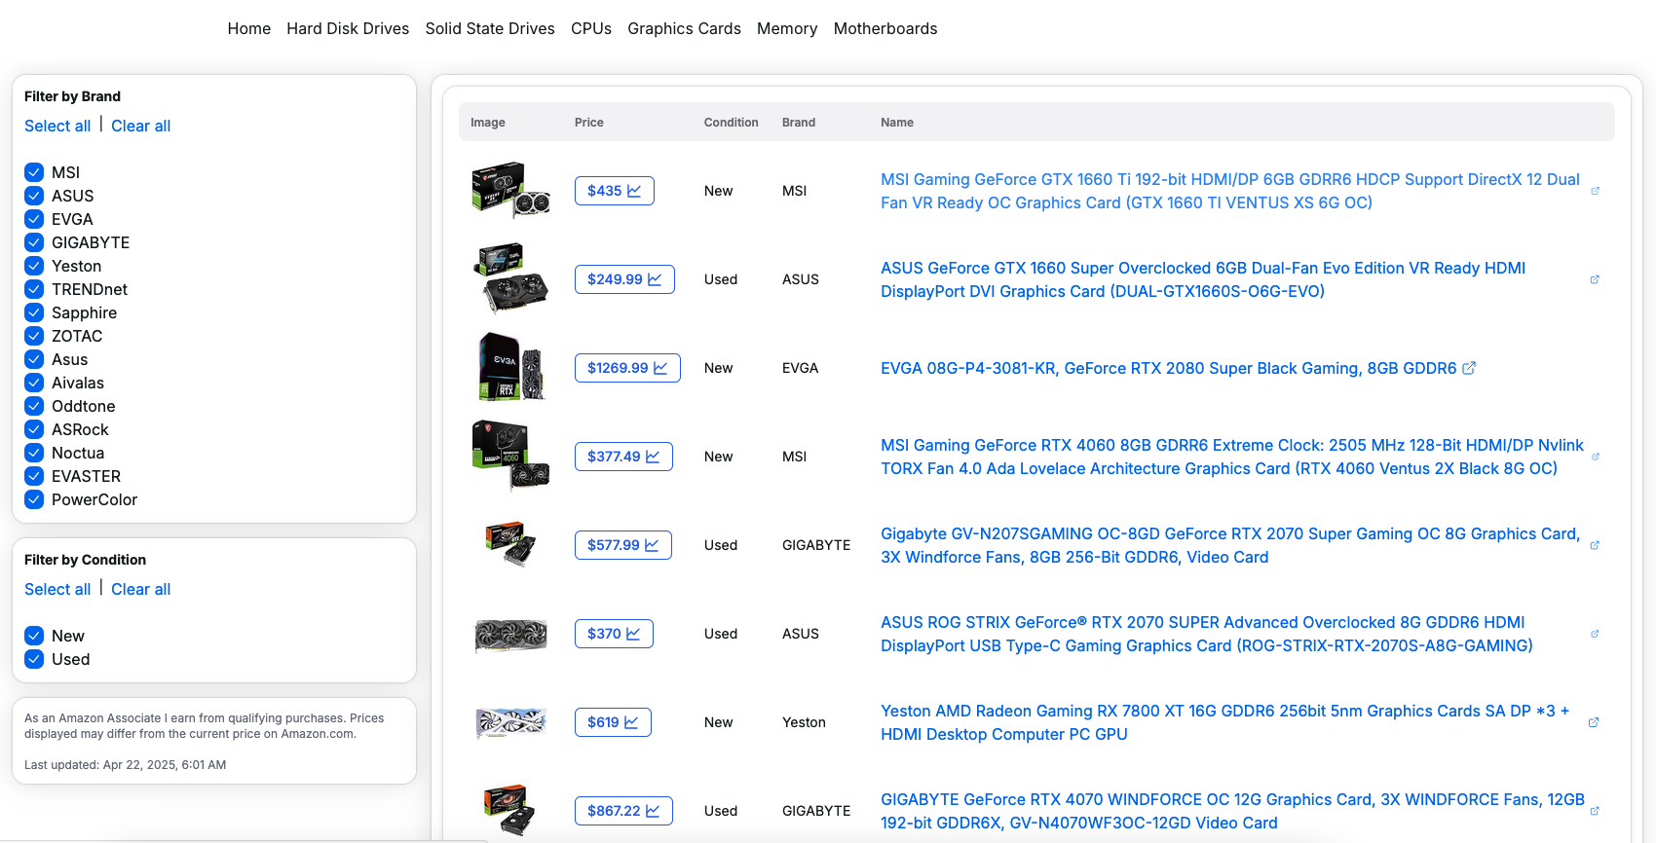This screenshot has width=1656, height=843.
Task: Clear all brands in brand filter
Action: (140, 126)
